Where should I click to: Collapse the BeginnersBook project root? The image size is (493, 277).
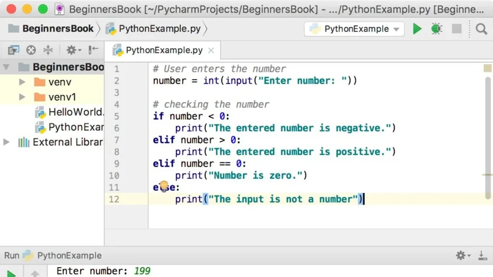click(x=6, y=67)
